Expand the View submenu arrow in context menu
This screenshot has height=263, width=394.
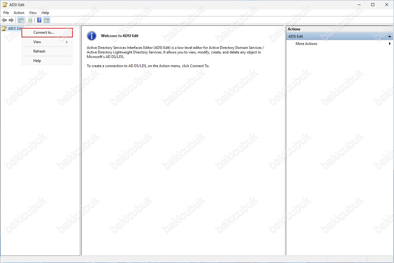pos(67,42)
